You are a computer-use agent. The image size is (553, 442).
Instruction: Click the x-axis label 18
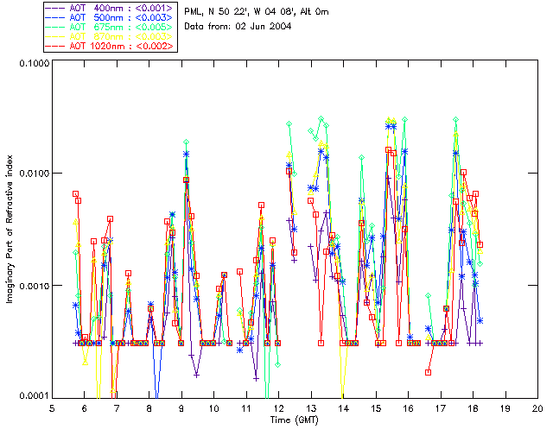[x=473, y=408]
